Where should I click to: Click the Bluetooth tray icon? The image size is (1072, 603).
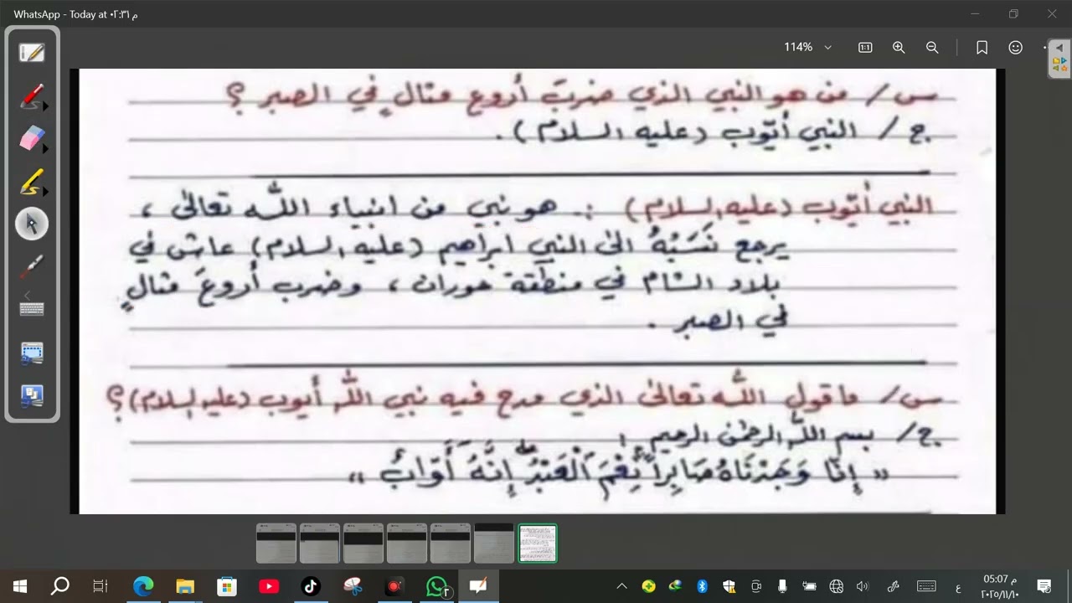[x=703, y=586]
